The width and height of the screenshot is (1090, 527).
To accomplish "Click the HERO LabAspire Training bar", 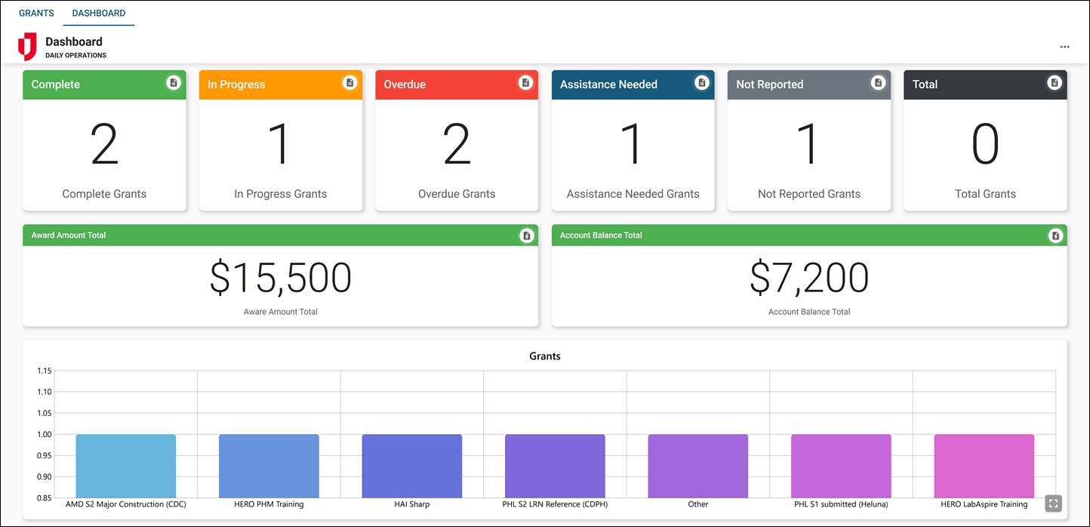I will click(x=984, y=464).
